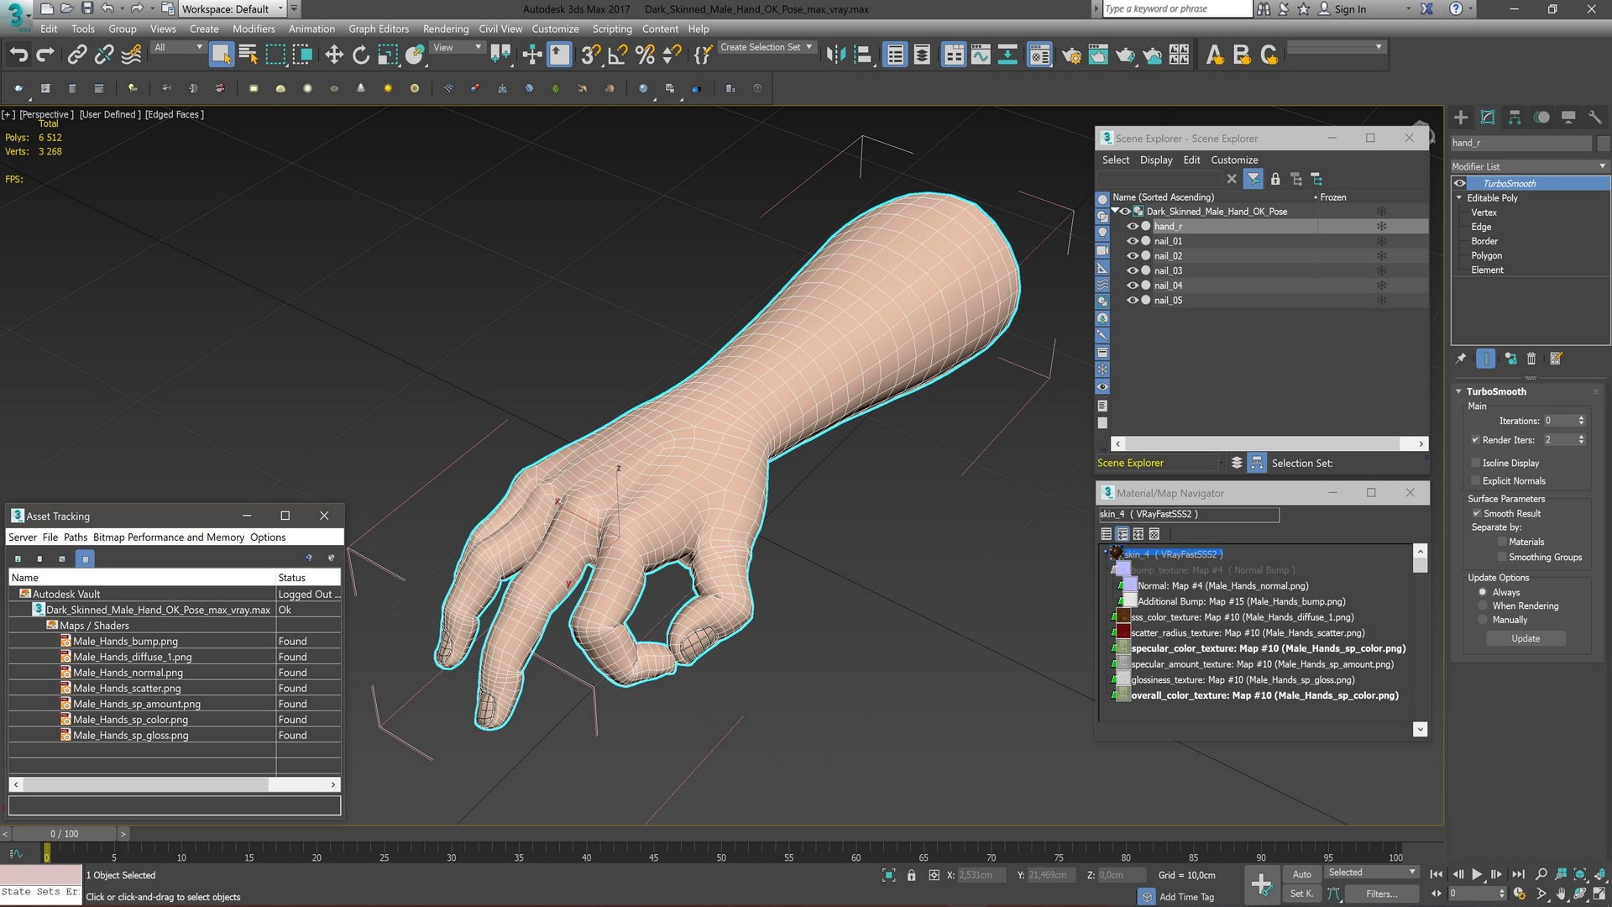Viewport: 1612px width, 907px height.
Task: Open Paths menu in Asset Tracking
Action: [75, 537]
